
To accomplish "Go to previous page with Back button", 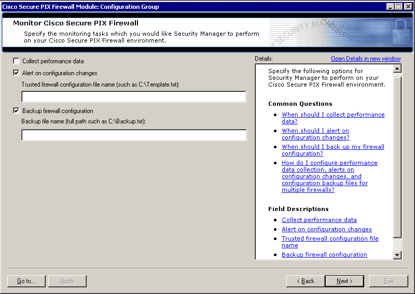I will (x=306, y=281).
